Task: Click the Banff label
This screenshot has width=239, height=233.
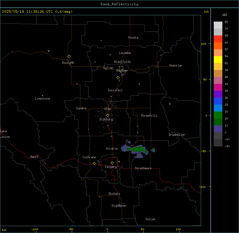Action: 34,157
